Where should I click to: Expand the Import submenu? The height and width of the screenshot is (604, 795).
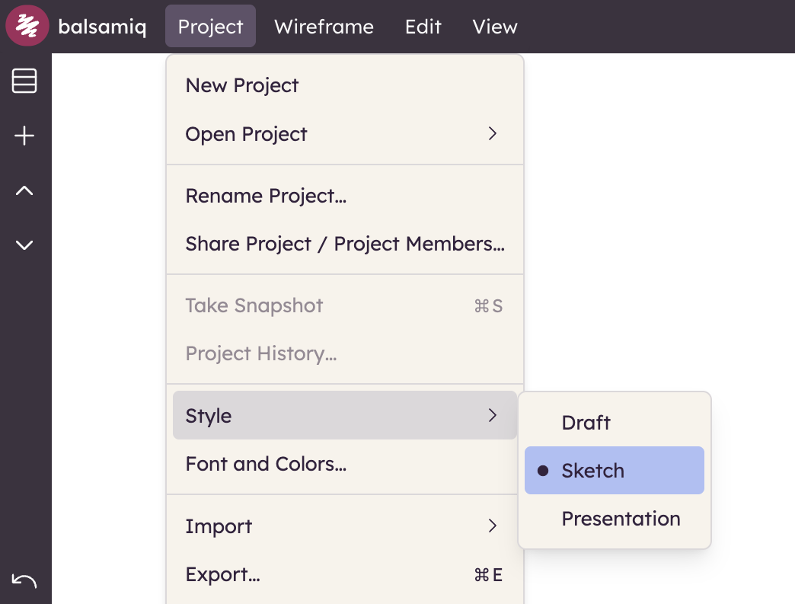[344, 526]
